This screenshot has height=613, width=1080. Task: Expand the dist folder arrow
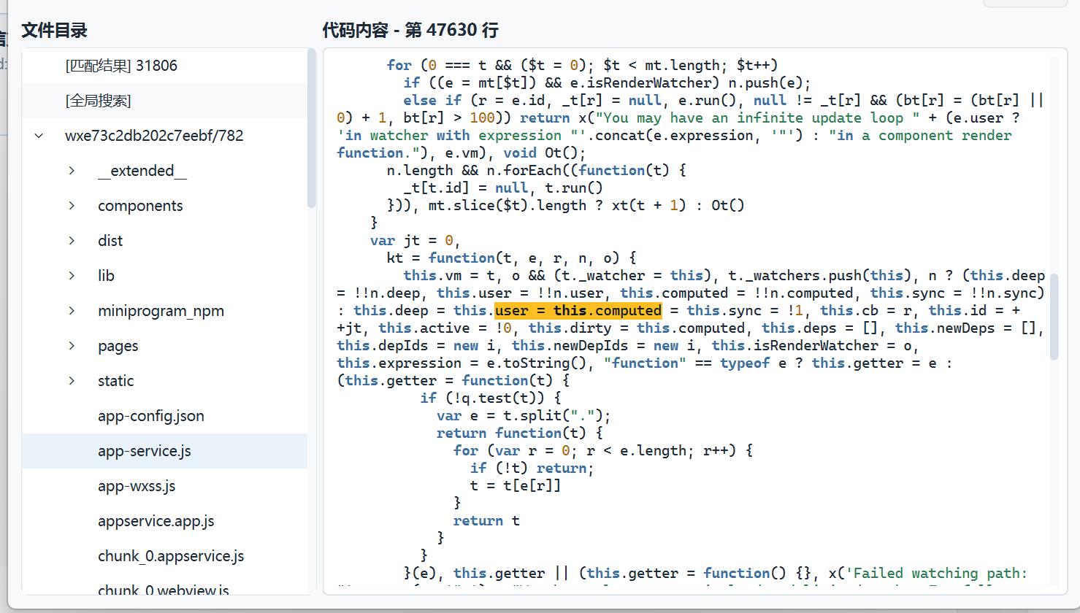click(x=72, y=241)
